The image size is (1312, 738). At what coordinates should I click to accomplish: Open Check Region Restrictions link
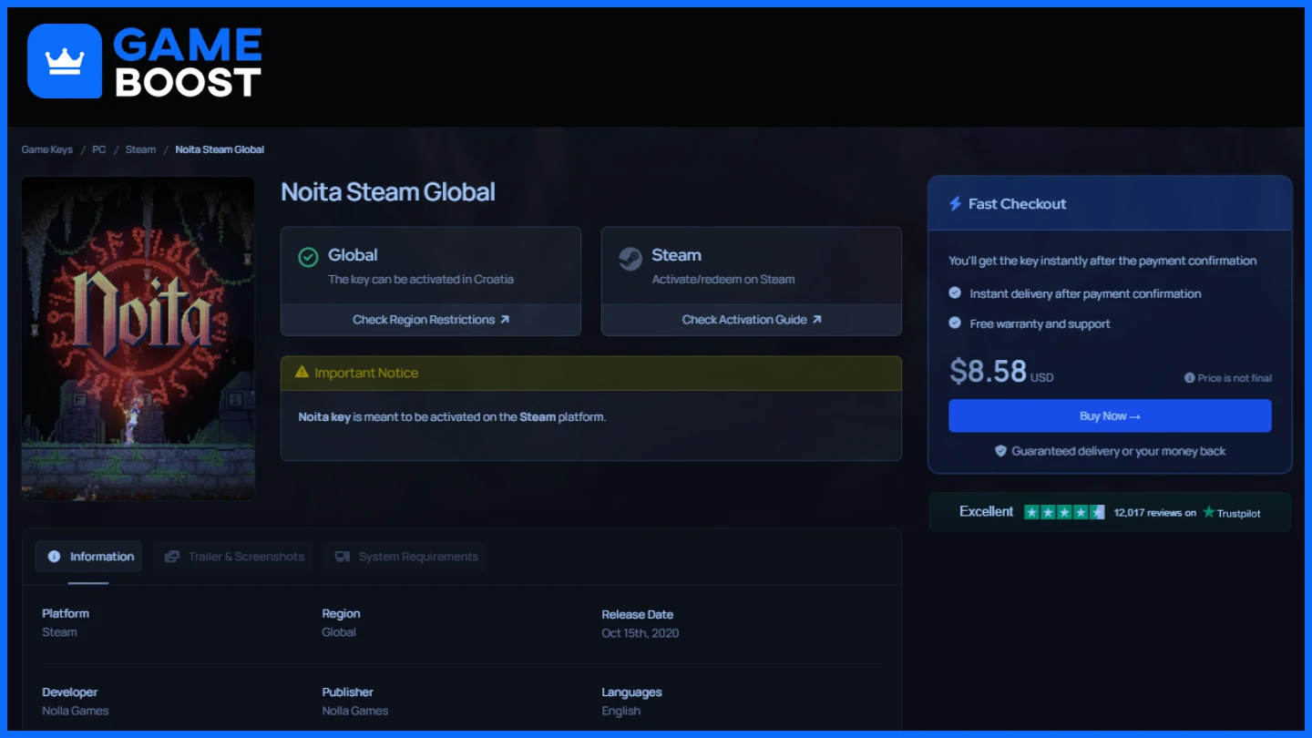point(431,320)
